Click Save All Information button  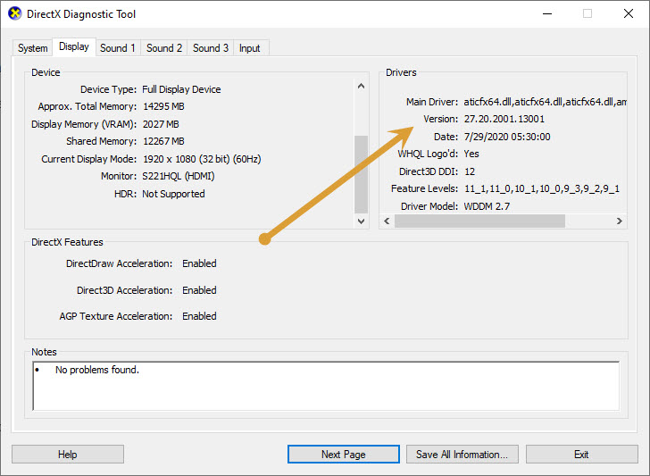pos(462,455)
